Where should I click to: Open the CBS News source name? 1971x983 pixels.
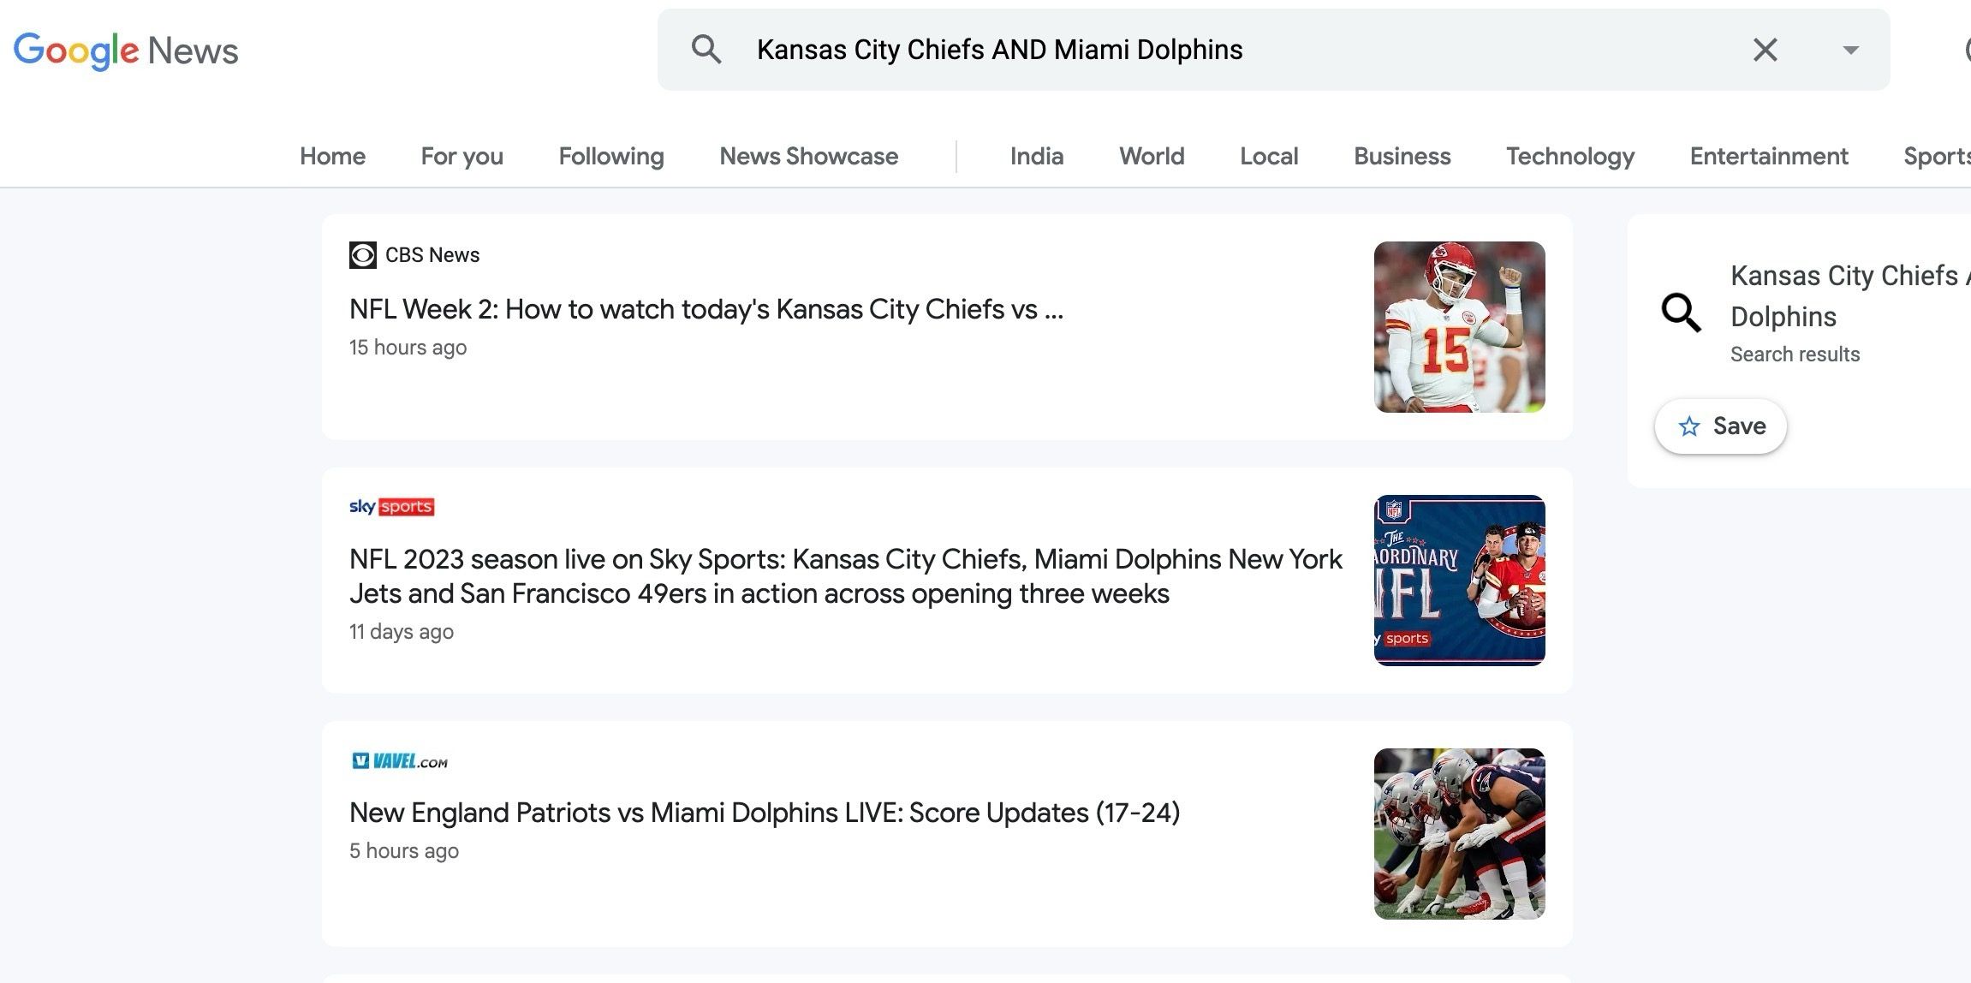click(432, 255)
